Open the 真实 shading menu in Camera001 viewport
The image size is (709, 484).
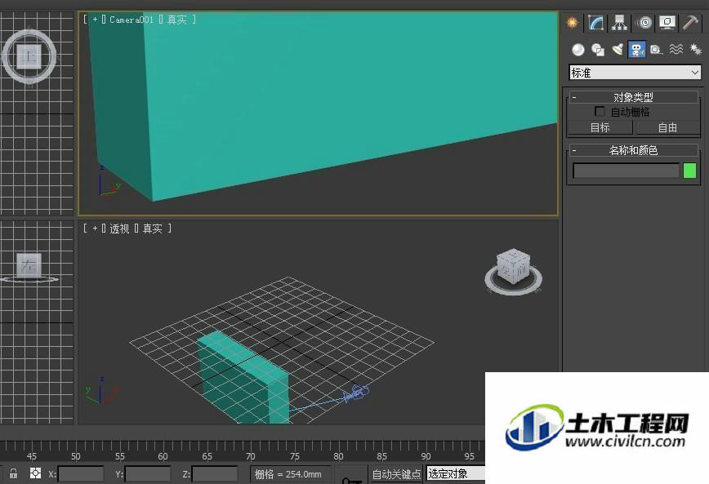pyautogui.click(x=176, y=20)
